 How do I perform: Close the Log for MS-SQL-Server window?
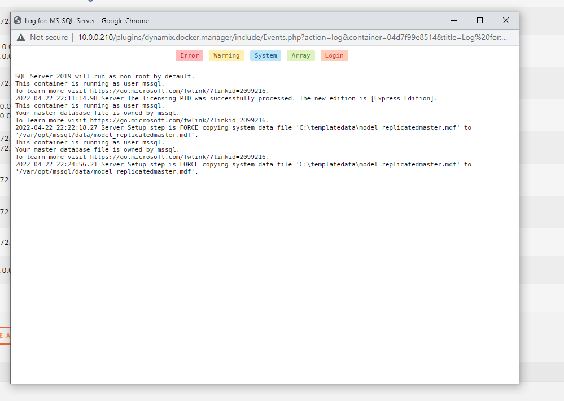pyautogui.click(x=506, y=20)
